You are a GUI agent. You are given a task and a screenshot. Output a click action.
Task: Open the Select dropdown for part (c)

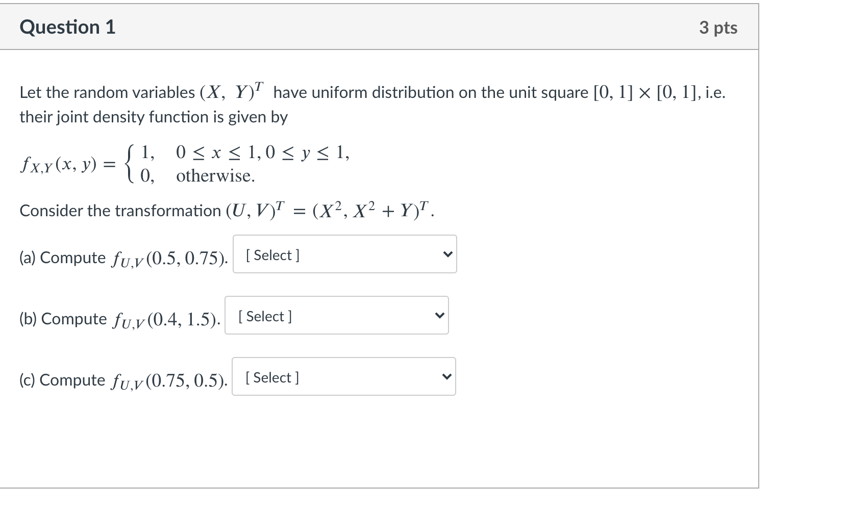(x=344, y=376)
